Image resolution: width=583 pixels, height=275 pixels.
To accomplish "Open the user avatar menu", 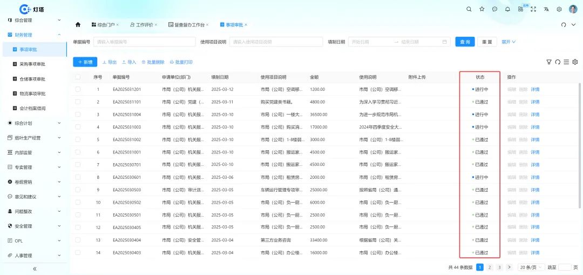I will tap(573, 9).
